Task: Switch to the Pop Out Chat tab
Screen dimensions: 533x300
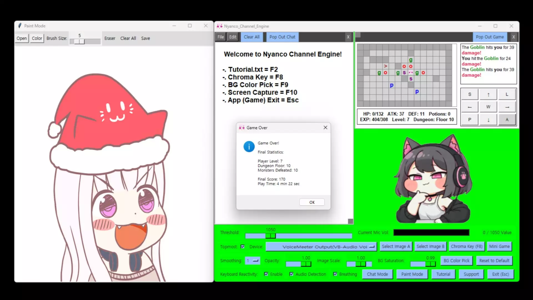Action: pyautogui.click(x=282, y=37)
